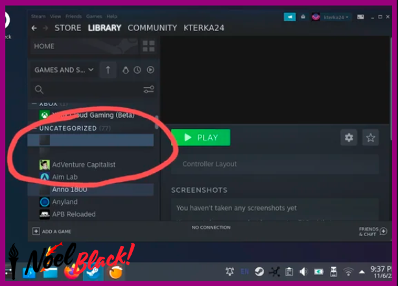Open the Friends menu
Image resolution: width=398 pixels, height=286 pixels.
click(74, 16)
